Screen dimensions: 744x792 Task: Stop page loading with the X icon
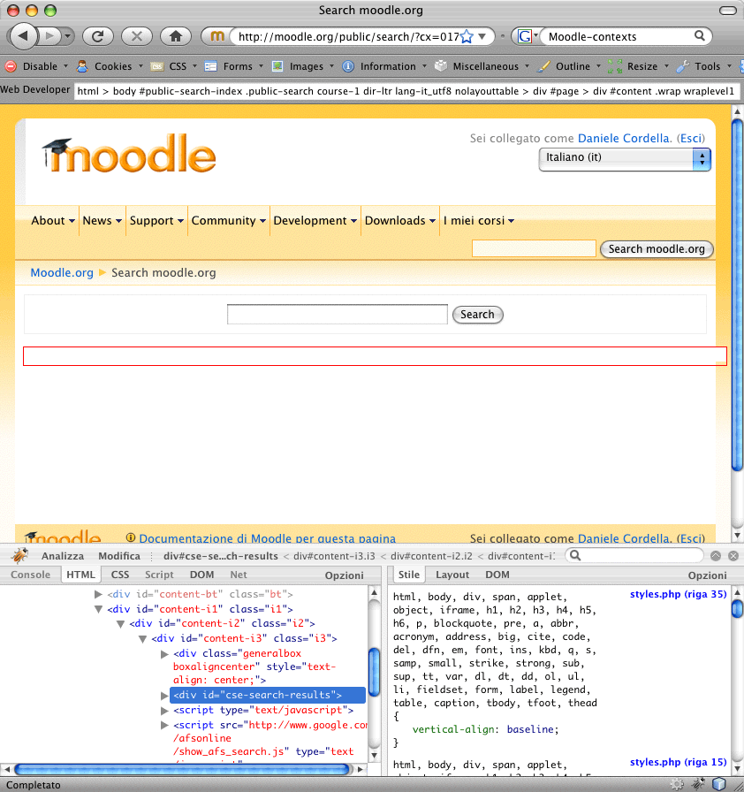click(136, 36)
